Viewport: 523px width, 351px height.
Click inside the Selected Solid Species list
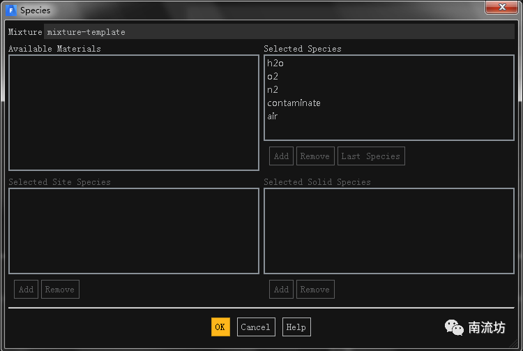click(388, 231)
